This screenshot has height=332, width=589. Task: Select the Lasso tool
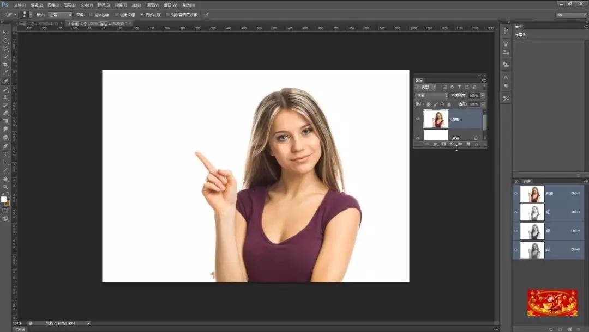pyautogui.click(x=5, y=49)
